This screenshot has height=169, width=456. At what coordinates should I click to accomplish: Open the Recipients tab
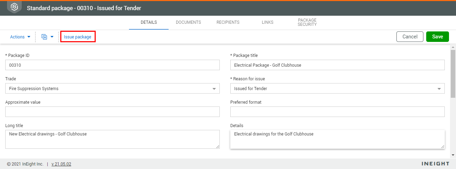pos(228,22)
